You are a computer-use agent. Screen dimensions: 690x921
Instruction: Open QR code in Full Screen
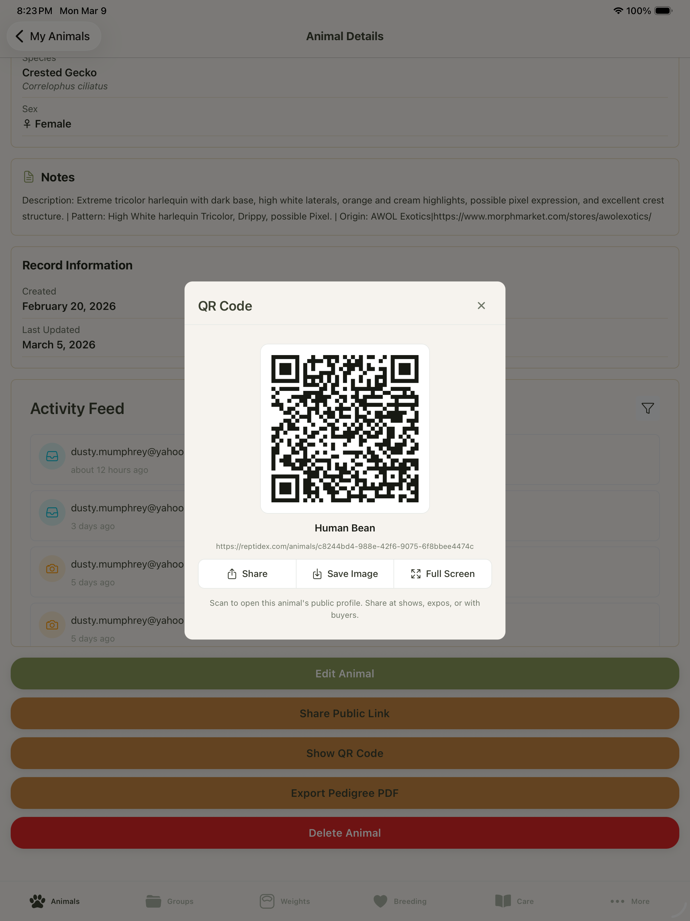(443, 574)
